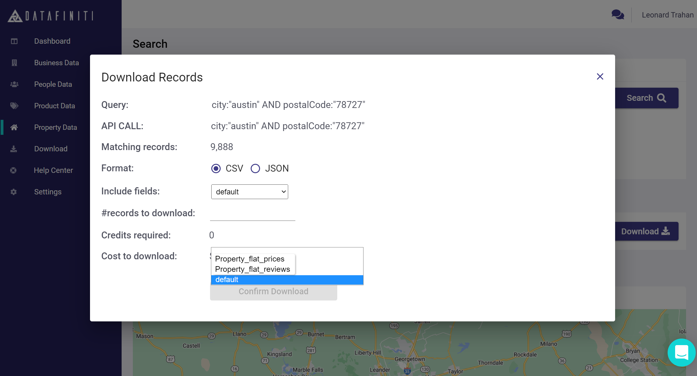Click the Property Data home icon
This screenshot has height=376, width=697.
[x=14, y=127]
